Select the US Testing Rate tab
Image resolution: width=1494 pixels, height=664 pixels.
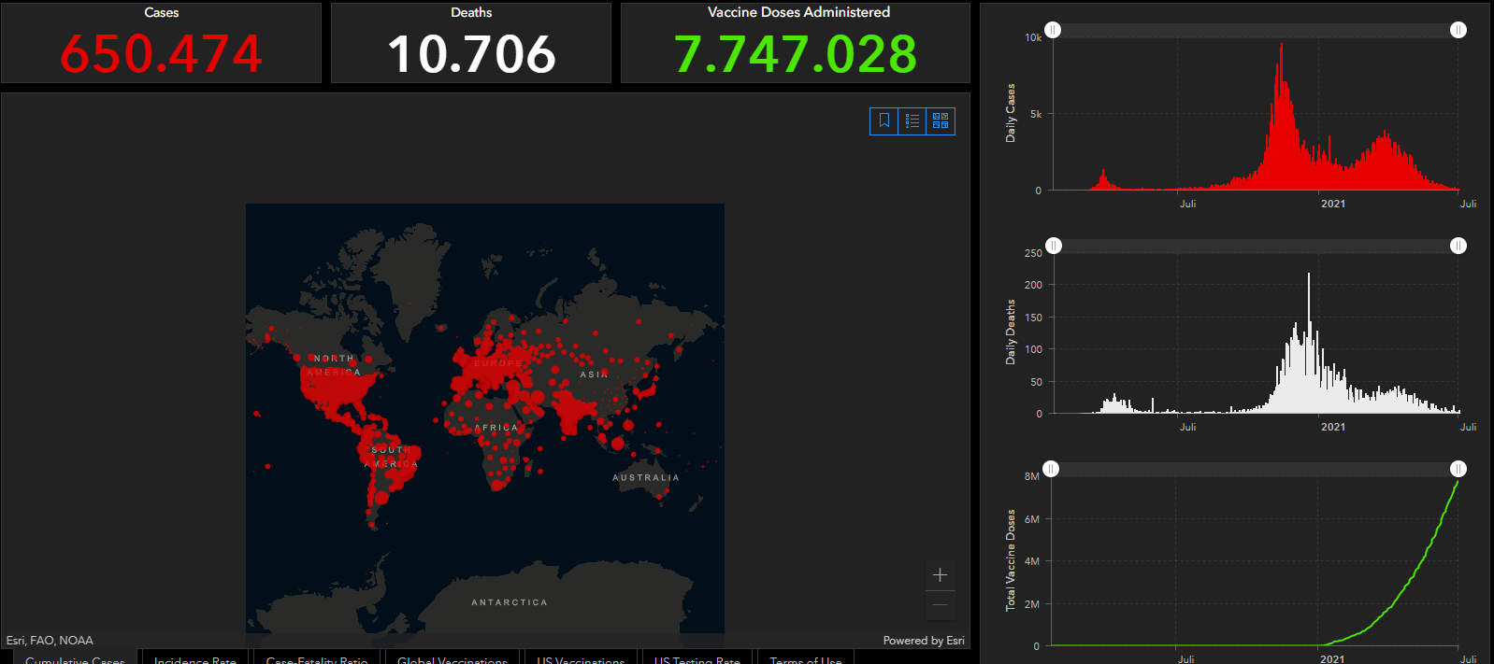pos(697,657)
